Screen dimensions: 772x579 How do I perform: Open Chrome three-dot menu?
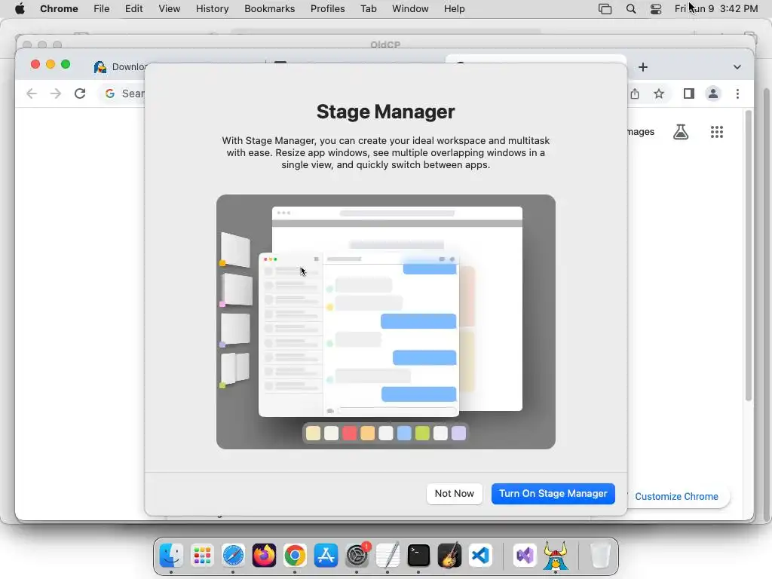pyautogui.click(x=737, y=93)
